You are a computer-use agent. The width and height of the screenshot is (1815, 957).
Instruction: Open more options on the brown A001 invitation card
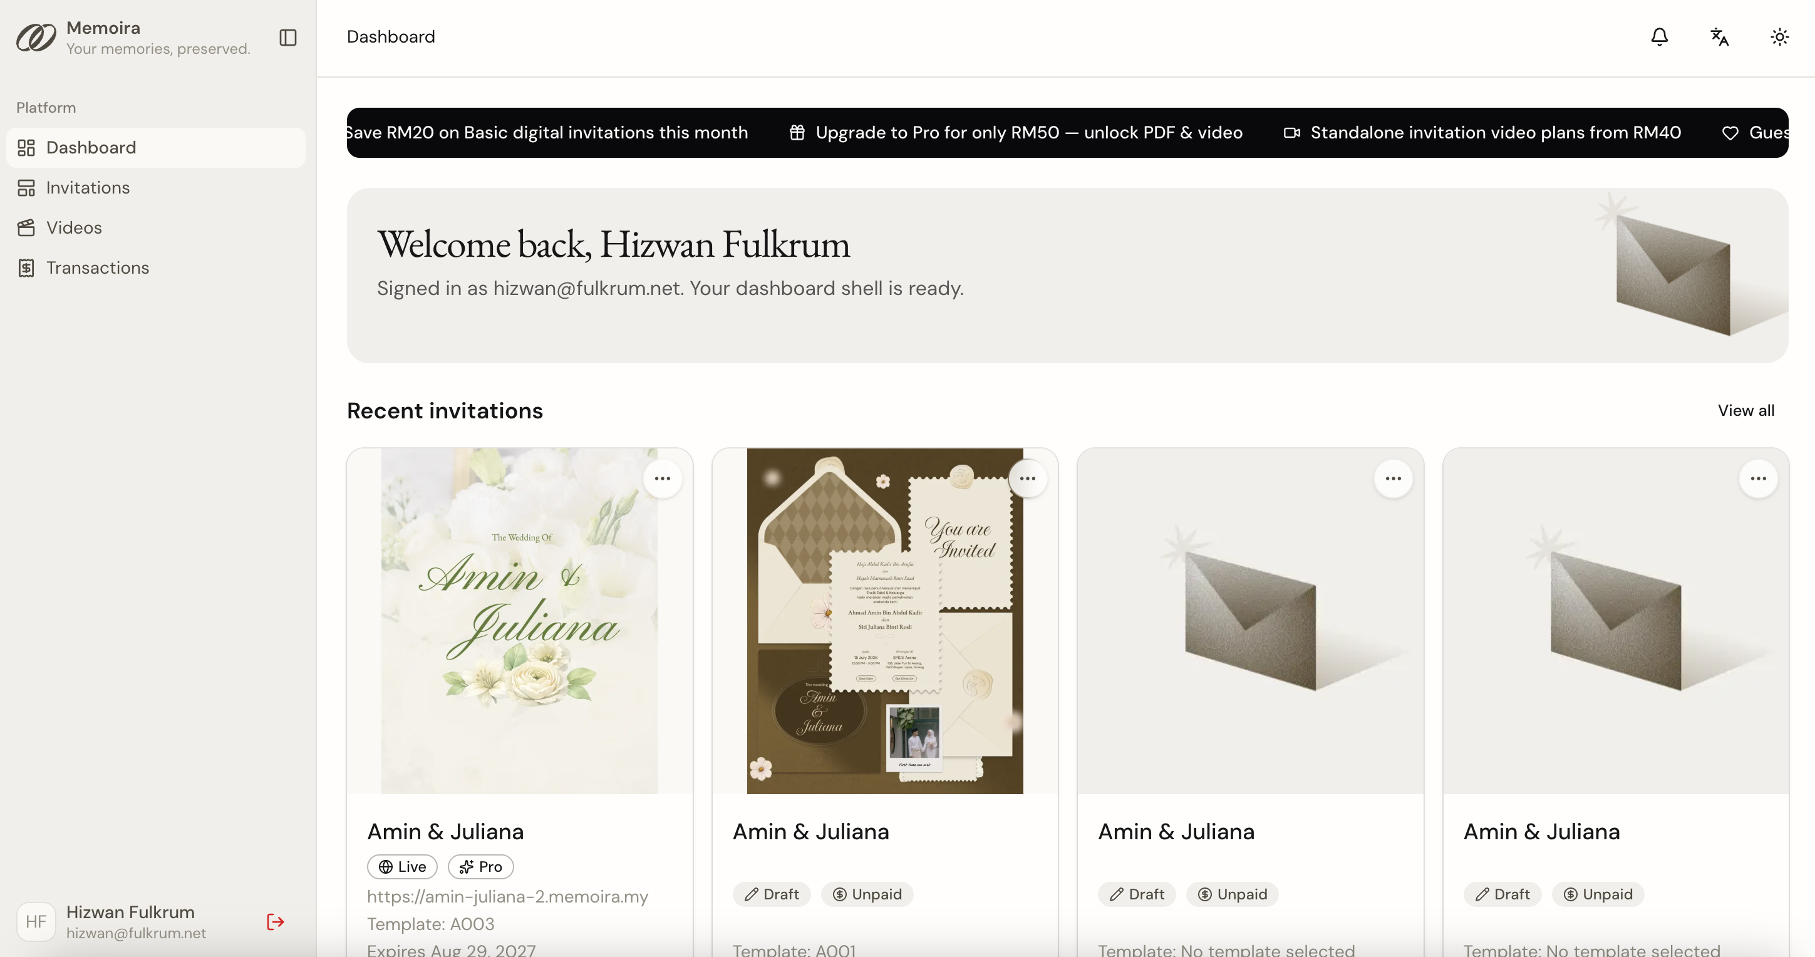pos(1028,479)
